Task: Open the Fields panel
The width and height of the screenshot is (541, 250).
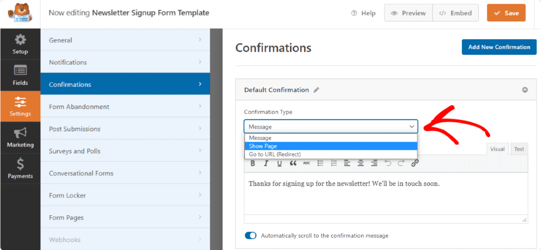Action: 20,75
